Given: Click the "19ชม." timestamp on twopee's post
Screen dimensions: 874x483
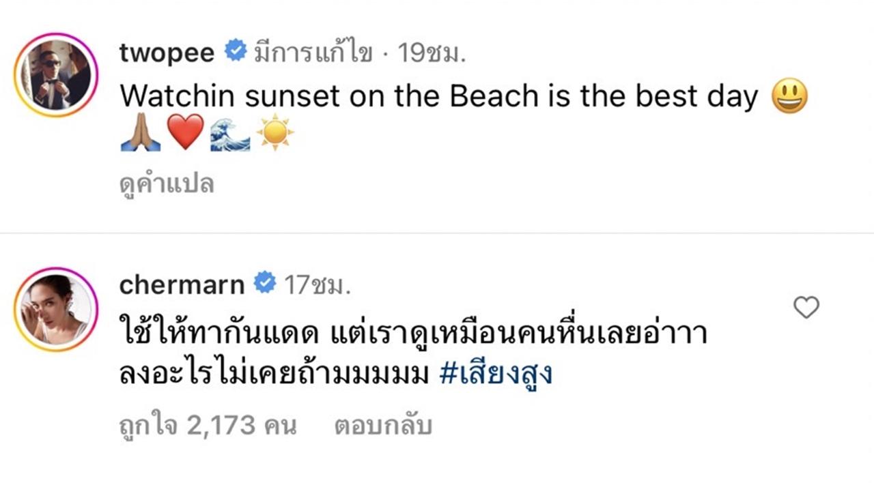Looking at the screenshot, I should coord(432,53).
